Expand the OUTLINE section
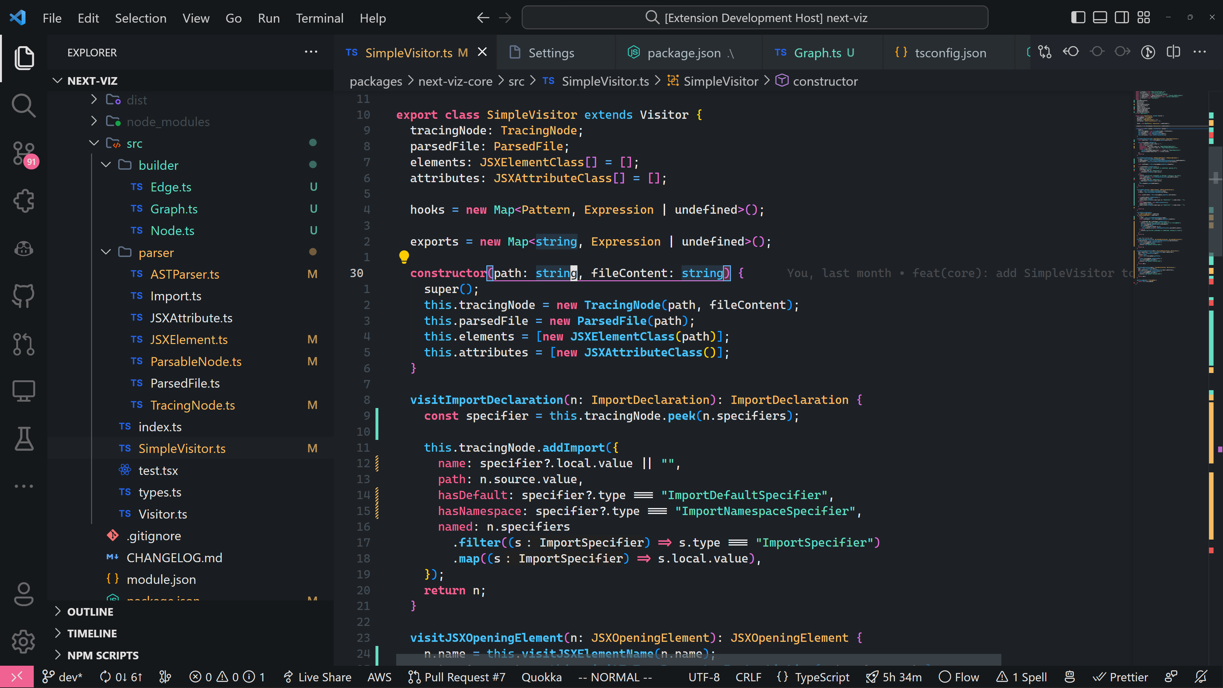Image resolution: width=1223 pixels, height=688 pixels. coord(90,612)
